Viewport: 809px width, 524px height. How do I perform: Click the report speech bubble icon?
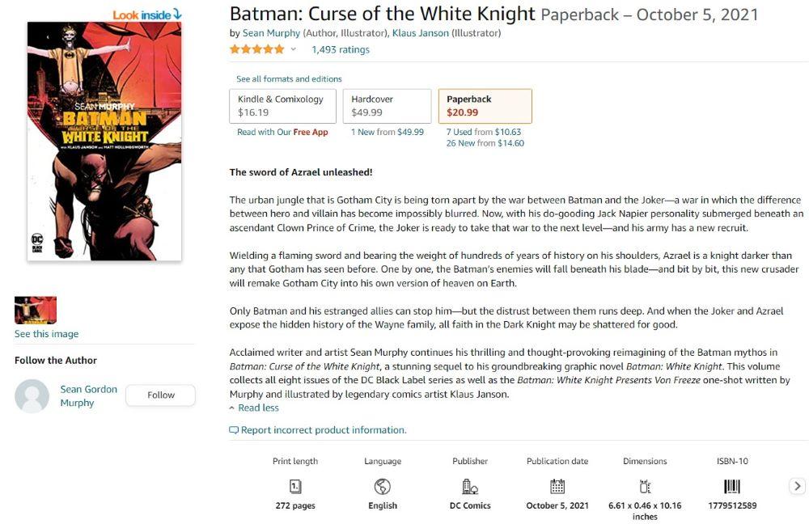[234, 430]
